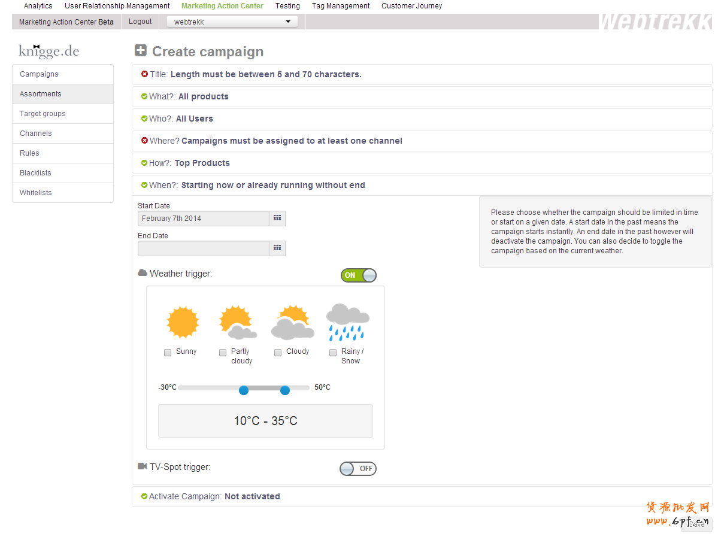Screen dimensions: 715x534
Task: Click the Rainy / Snow weather icon
Action: (347, 323)
